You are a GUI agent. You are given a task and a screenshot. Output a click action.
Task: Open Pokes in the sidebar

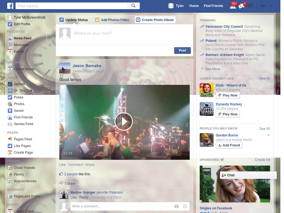(x=19, y=97)
